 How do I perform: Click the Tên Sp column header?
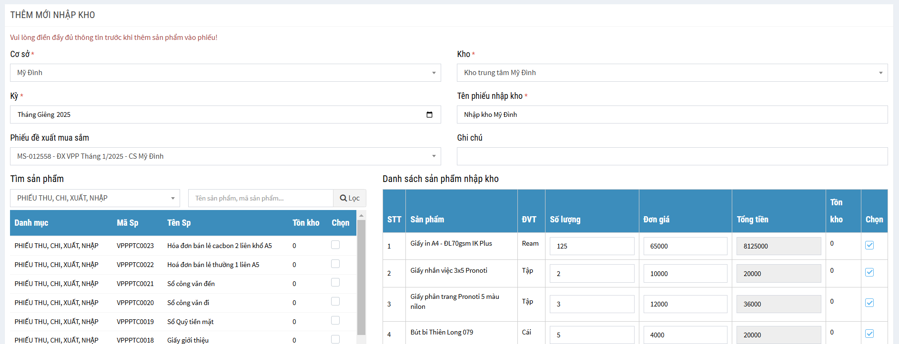pos(179,223)
